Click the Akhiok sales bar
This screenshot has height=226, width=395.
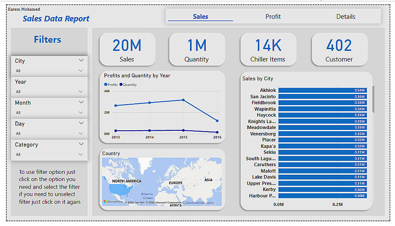point(323,90)
